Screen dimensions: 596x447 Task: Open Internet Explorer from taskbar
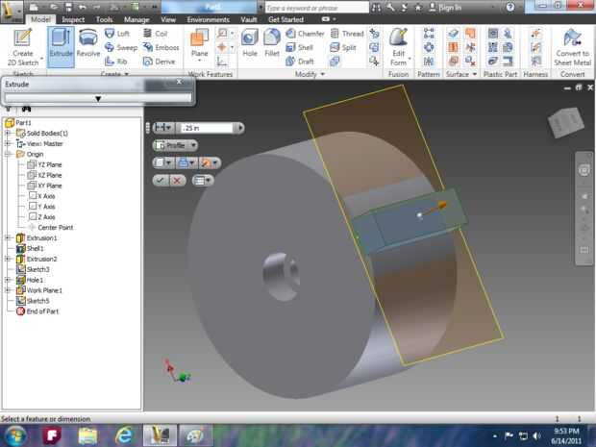pos(124,435)
